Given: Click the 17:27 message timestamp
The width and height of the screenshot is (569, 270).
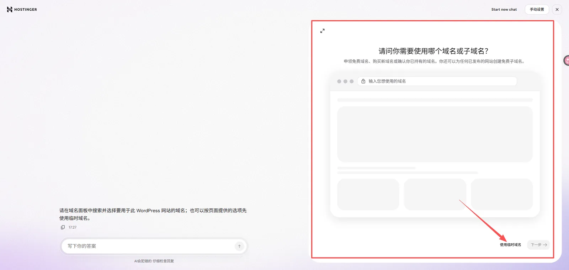Looking at the screenshot, I should pyautogui.click(x=73, y=227).
